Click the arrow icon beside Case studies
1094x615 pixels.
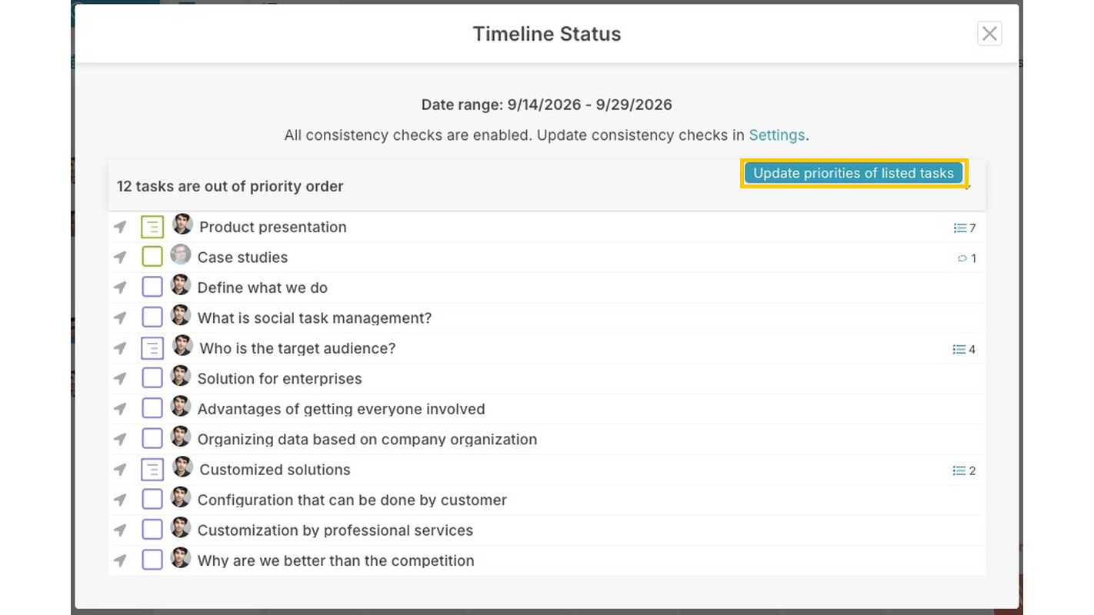[x=120, y=258]
